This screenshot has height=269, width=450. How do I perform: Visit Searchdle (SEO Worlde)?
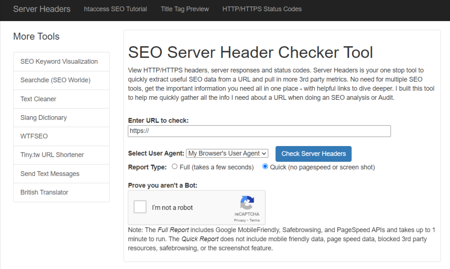point(55,80)
